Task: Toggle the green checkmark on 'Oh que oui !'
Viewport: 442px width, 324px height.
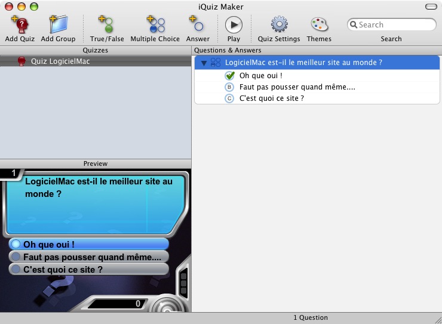Action: pos(230,75)
